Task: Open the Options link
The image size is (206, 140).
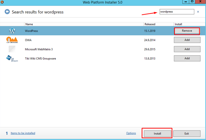Action: (x=131, y=133)
